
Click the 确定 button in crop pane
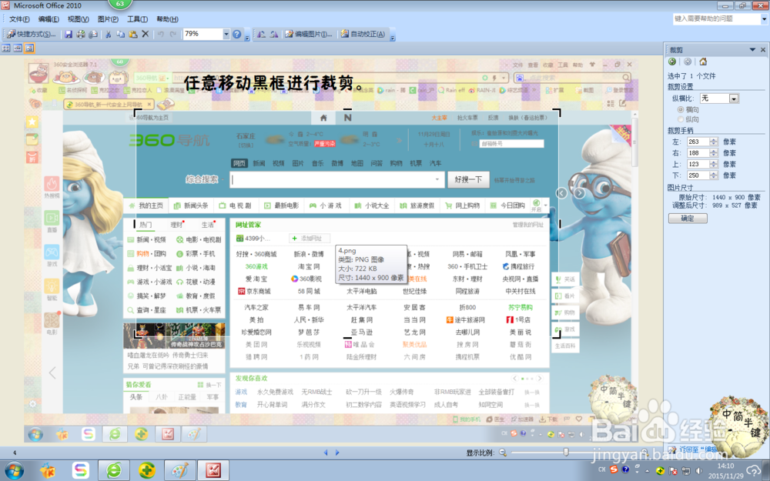(688, 219)
